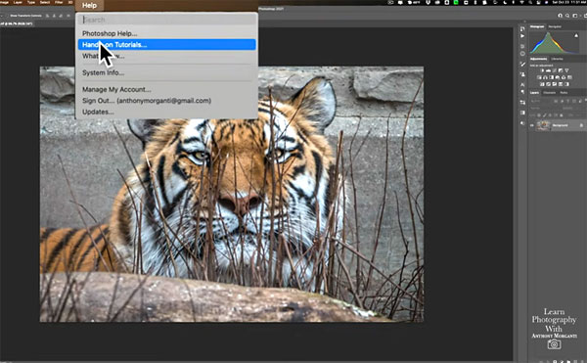The height and width of the screenshot is (363, 587).
Task: Choose Photoshop Help... from the menu
Action: pos(110,33)
